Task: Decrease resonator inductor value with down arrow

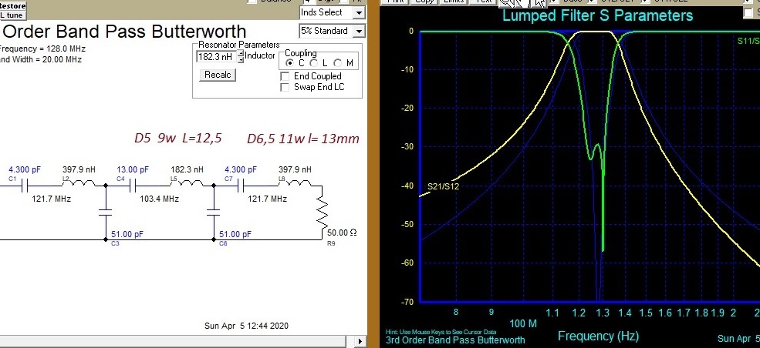Action: click(241, 60)
